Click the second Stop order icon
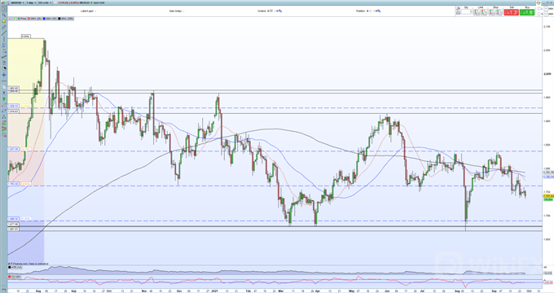554x293 pixels. point(499,12)
